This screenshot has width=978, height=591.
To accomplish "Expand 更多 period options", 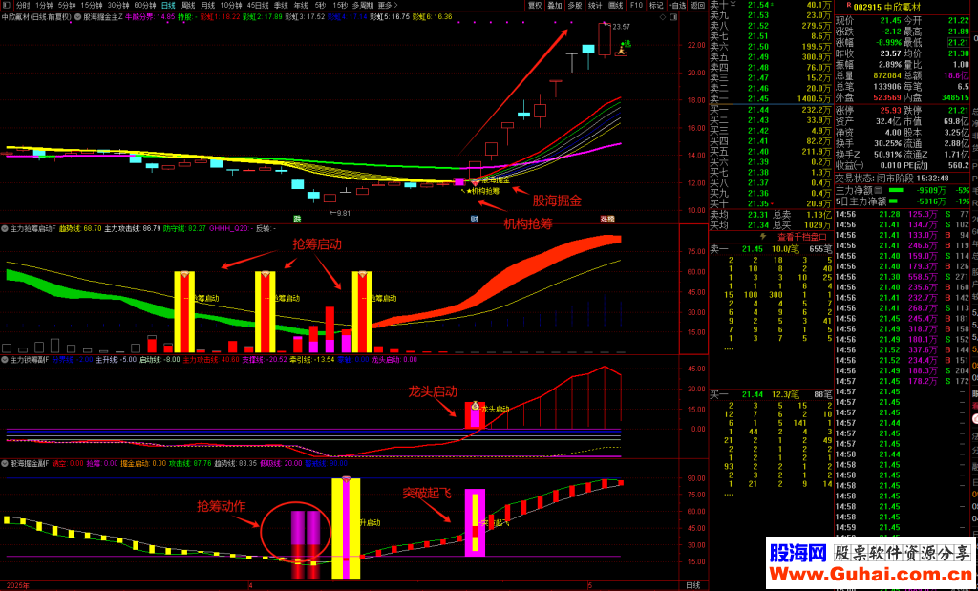I will tap(388, 5).
